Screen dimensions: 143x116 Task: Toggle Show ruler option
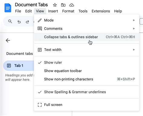pos(87,62)
